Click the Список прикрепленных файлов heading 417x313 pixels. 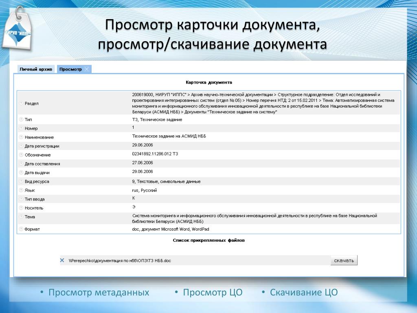point(209,240)
